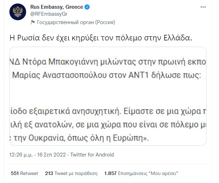Open the three-dot more options menu

[x=203, y=7]
